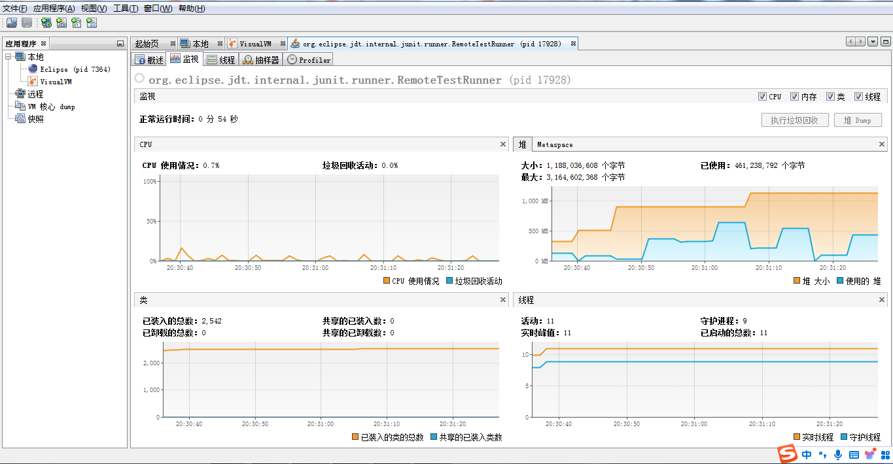Open the Sogou toolbox grid icon

coord(884,454)
